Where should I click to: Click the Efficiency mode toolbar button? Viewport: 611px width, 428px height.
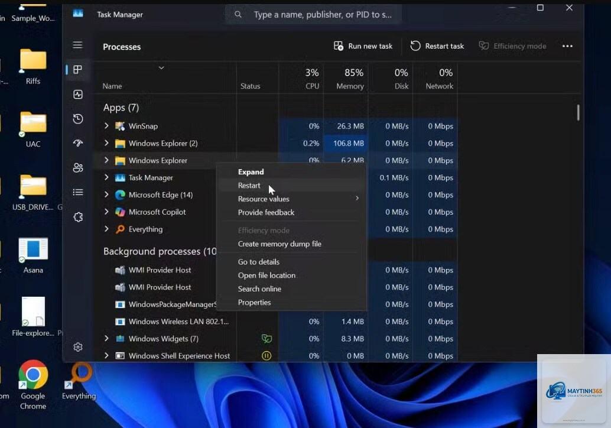pos(512,46)
